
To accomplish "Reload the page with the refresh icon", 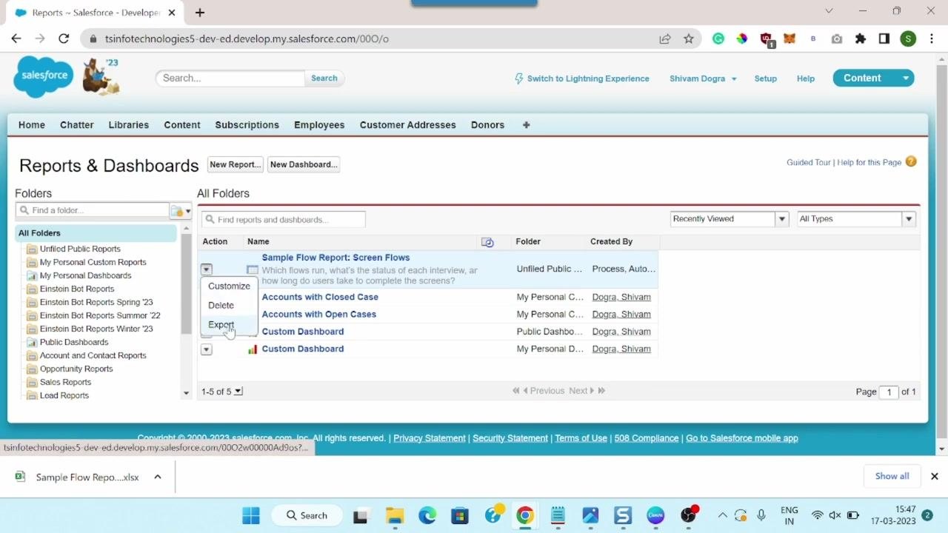I will [64, 38].
